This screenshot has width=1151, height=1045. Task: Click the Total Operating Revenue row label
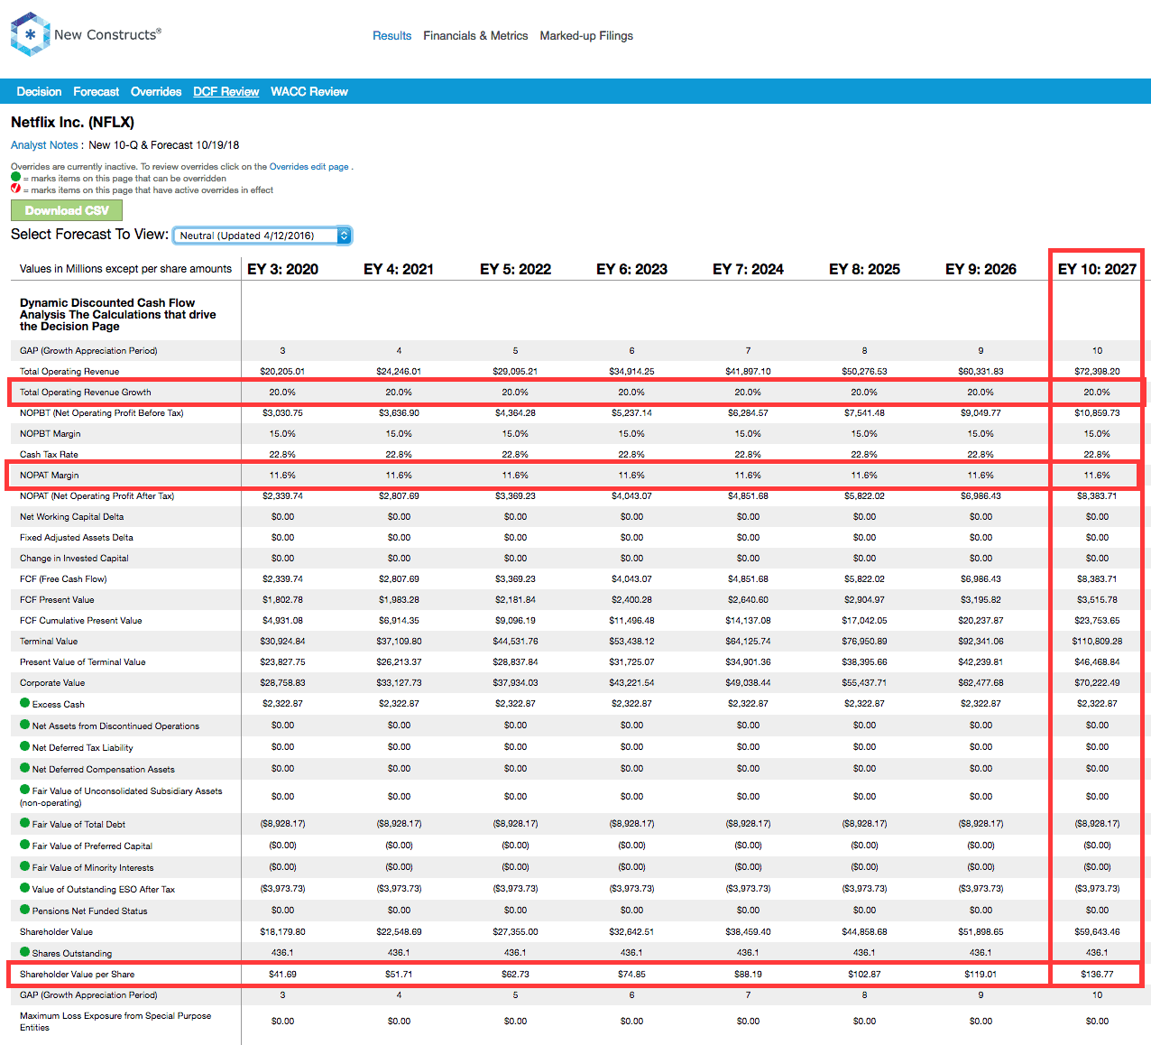[69, 372]
